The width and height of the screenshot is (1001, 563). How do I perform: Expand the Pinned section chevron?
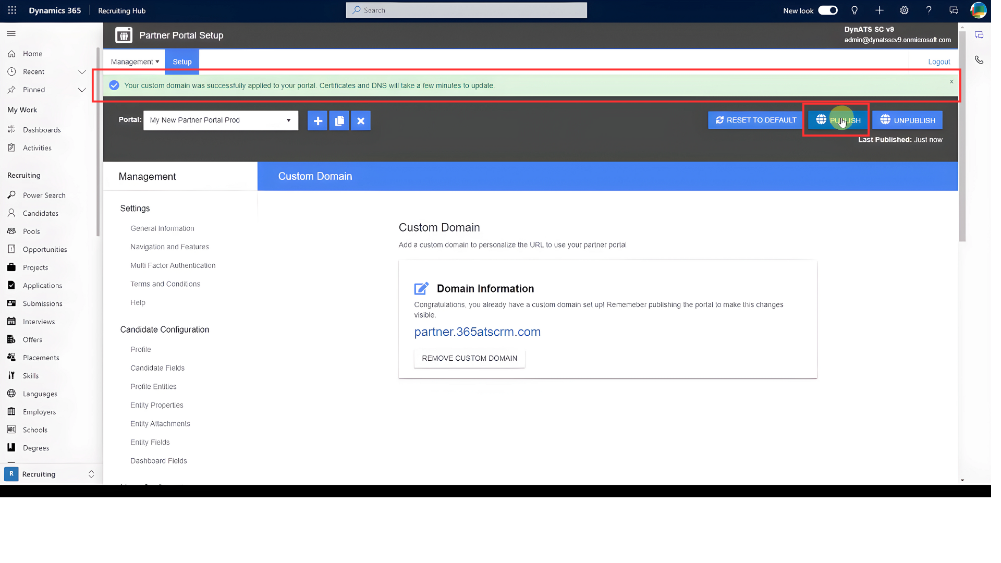82,90
